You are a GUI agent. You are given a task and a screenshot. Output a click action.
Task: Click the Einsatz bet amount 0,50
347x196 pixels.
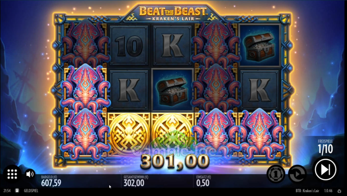pos(203,183)
